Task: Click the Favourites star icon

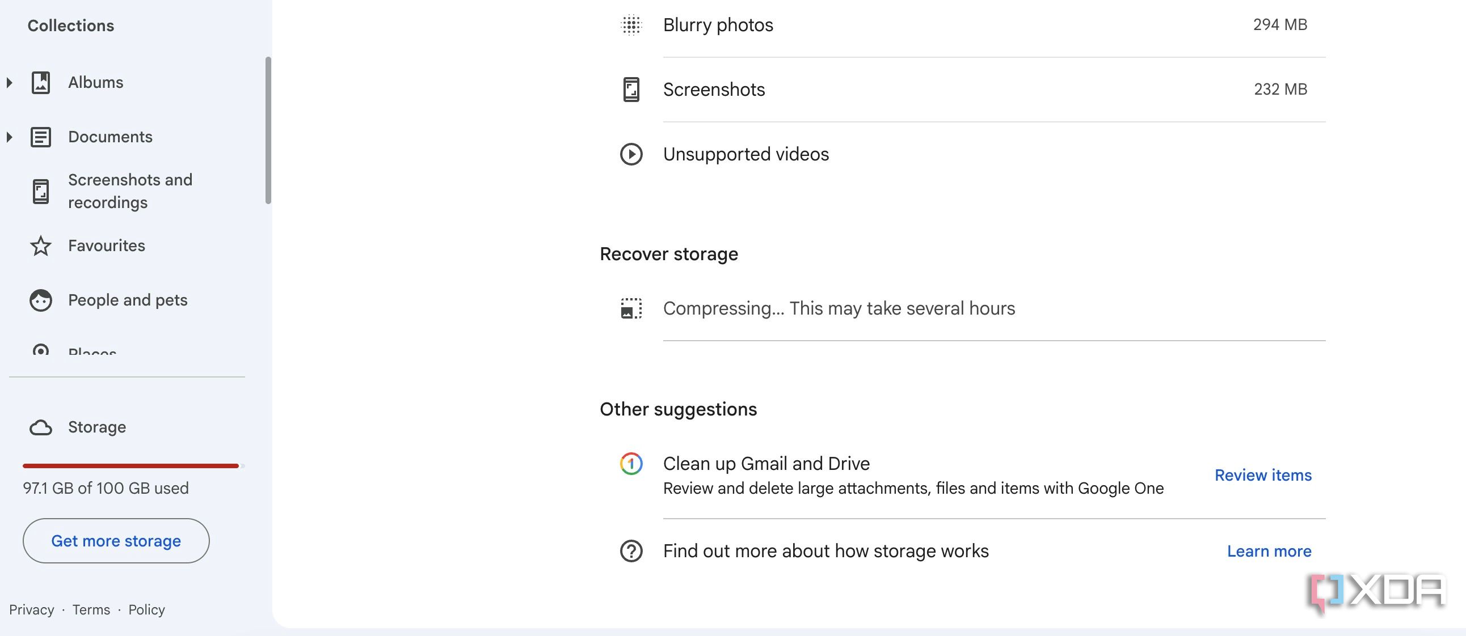Action: pos(40,245)
